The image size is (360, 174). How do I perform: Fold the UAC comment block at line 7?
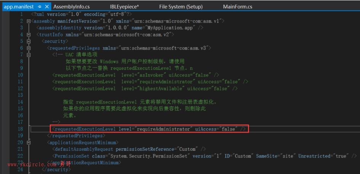pyautogui.click(x=29, y=55)
